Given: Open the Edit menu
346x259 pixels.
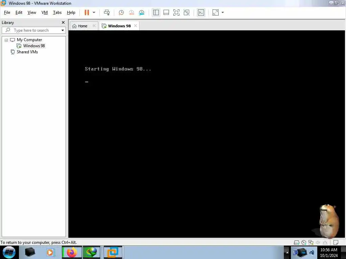Looking at the screenshot, I should pyautogui.click(x=19, y=12).
